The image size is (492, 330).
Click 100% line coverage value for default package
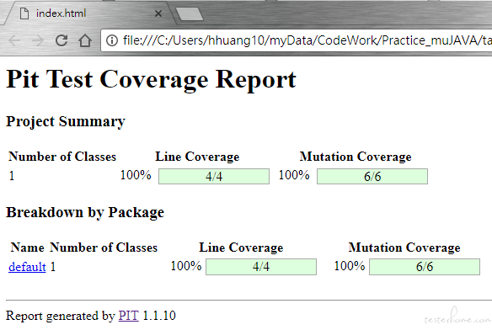pos(186,266)
